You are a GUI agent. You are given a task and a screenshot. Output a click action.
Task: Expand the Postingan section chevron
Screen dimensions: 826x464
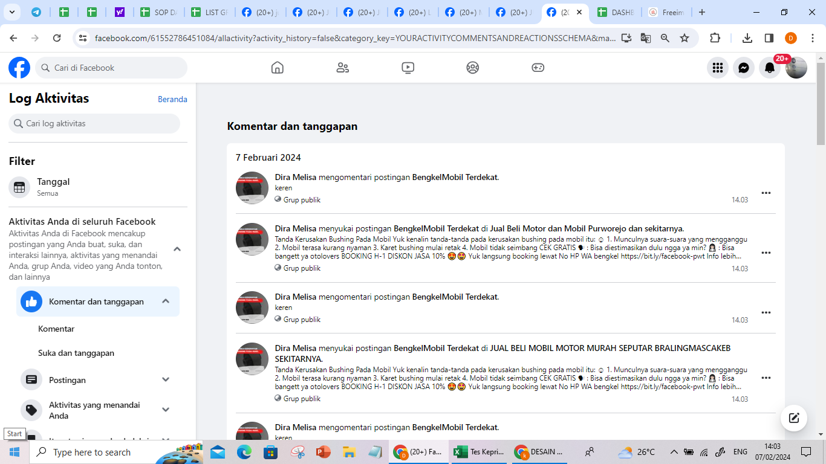coord(166,379)
